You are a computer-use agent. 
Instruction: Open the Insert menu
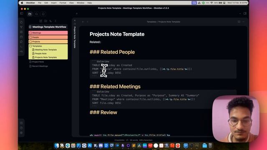[x=54, y=3]
